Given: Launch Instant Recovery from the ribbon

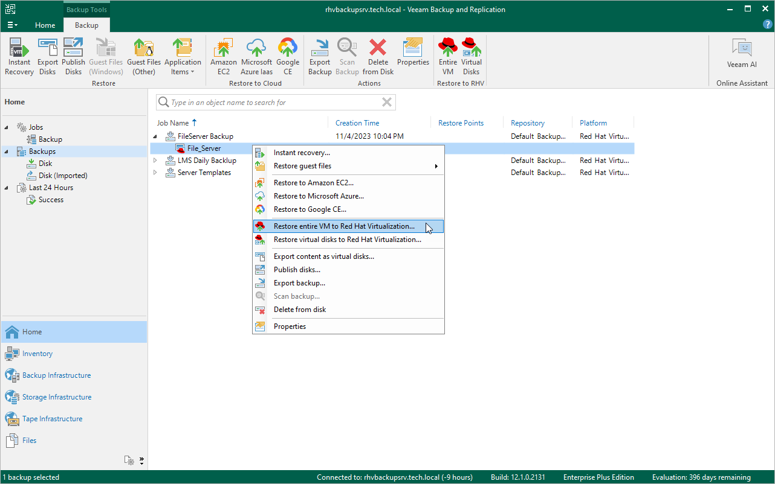Looking at the screenshot, I should (19, 56).
